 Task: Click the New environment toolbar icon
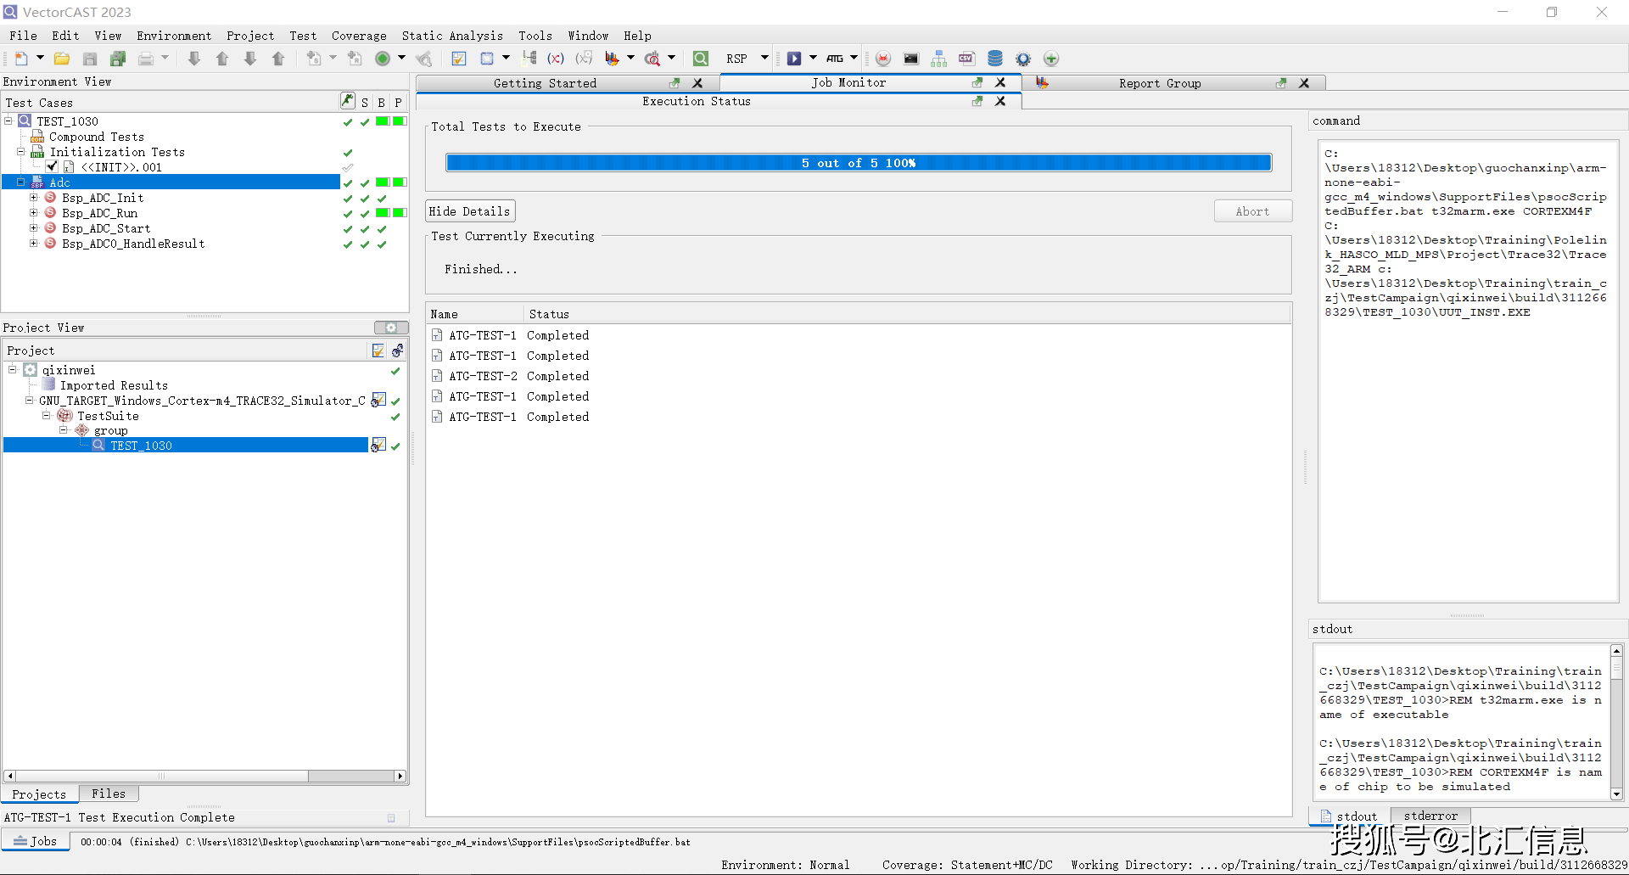pos(21,59)
